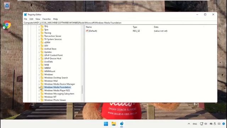
Task: Select the Windows folder icon
Action: [42, 74]
